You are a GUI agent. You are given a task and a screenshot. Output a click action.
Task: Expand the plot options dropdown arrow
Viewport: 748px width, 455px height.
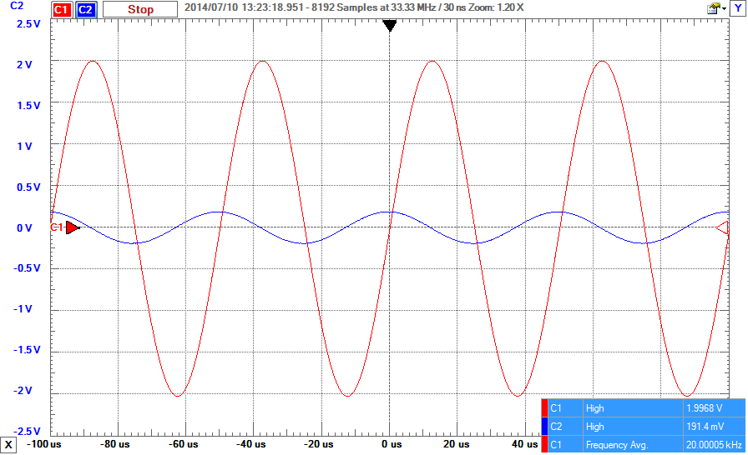point(724,9)
